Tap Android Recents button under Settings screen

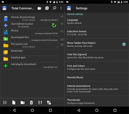115,110
